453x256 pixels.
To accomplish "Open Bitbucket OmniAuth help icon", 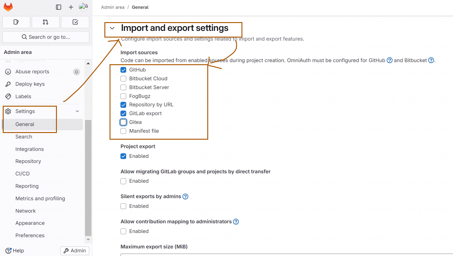I will coord(431,60).
